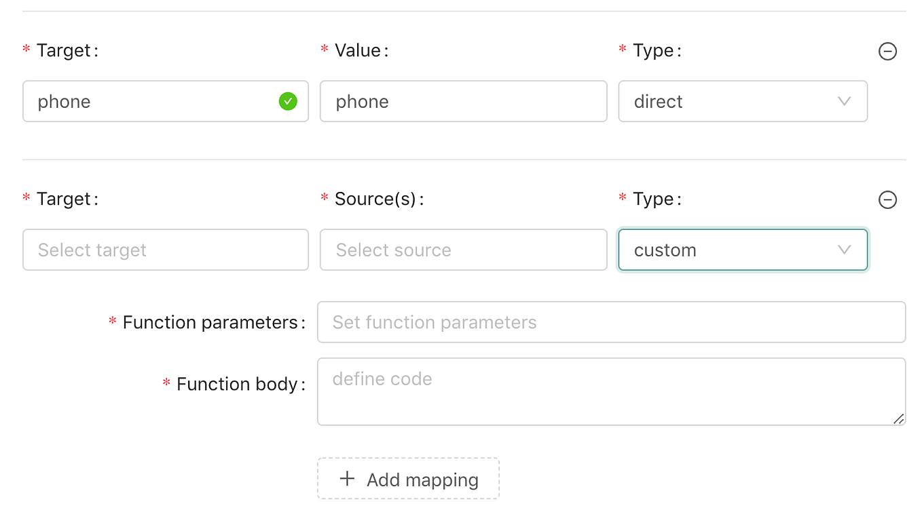Viewport: 922px width, 506px height.
Task: Click the remove icon for the phone mapping
Action: pyautogui.click(x=888, y=51)
